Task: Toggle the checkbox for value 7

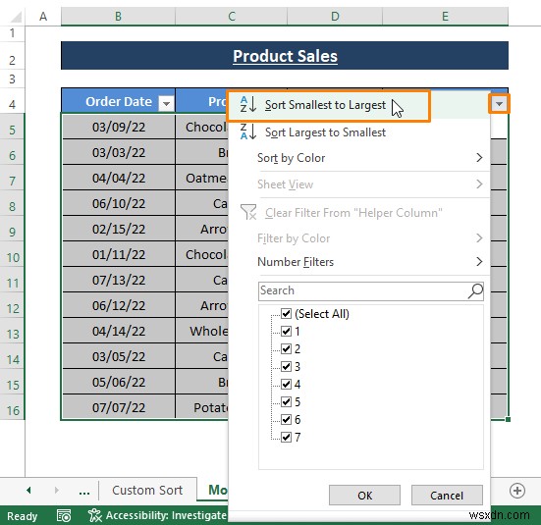Action: point(286,437)
